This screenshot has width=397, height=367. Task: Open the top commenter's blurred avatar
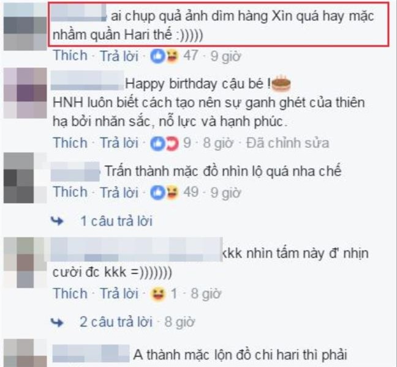(x=25, y=26)
